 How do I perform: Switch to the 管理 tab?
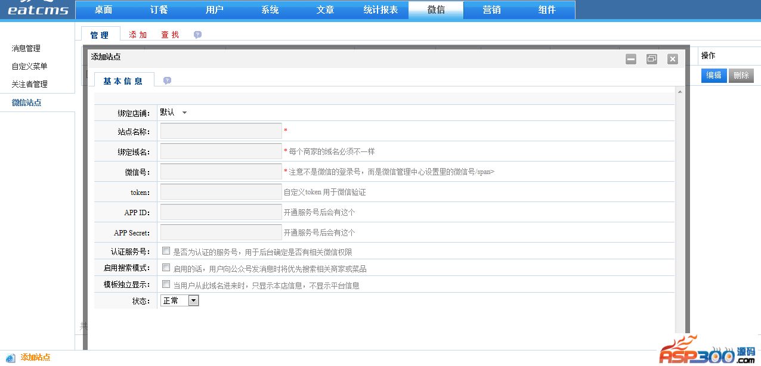(100, 35)
